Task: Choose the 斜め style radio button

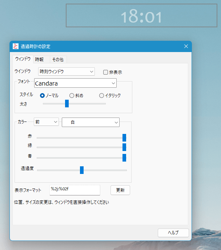Action: (72, 95)
